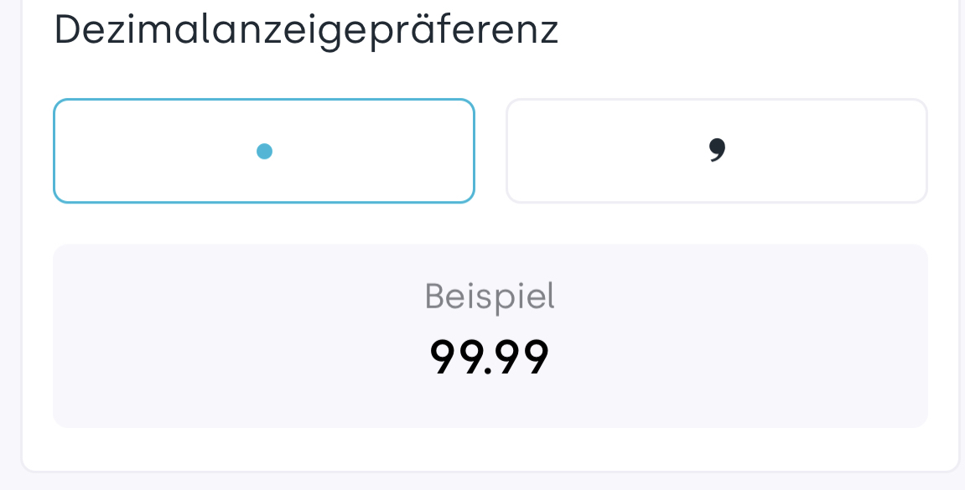Keep period as decimal display preference
965x490 pixels.
(264, 151)
